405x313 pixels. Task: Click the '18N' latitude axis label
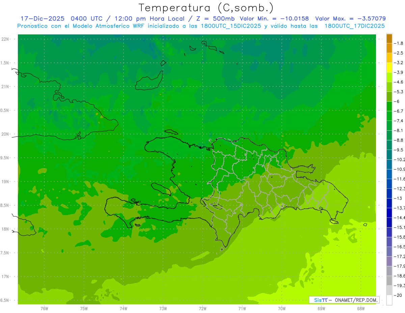pyautogui.click(x=5, y=229)
